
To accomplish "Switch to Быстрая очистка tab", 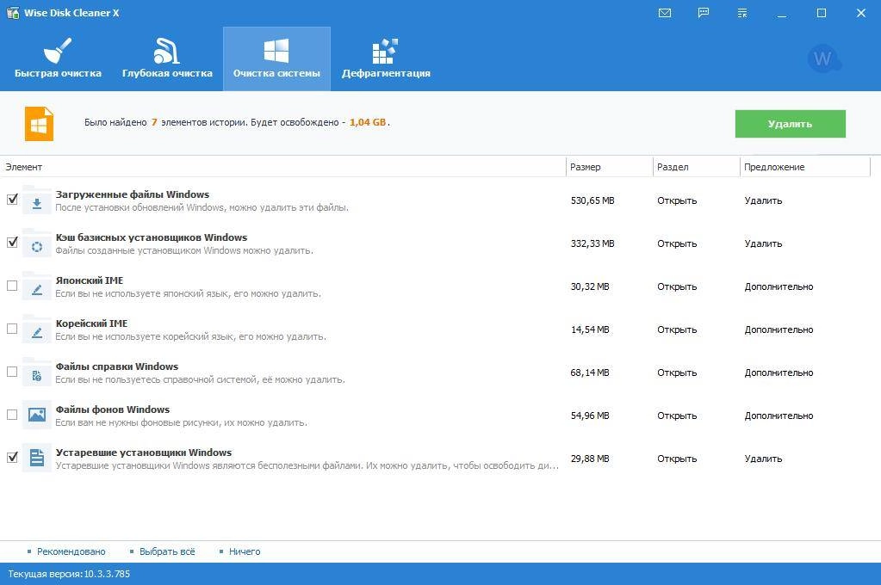I will pyautogui.click(x=58, y=58).
